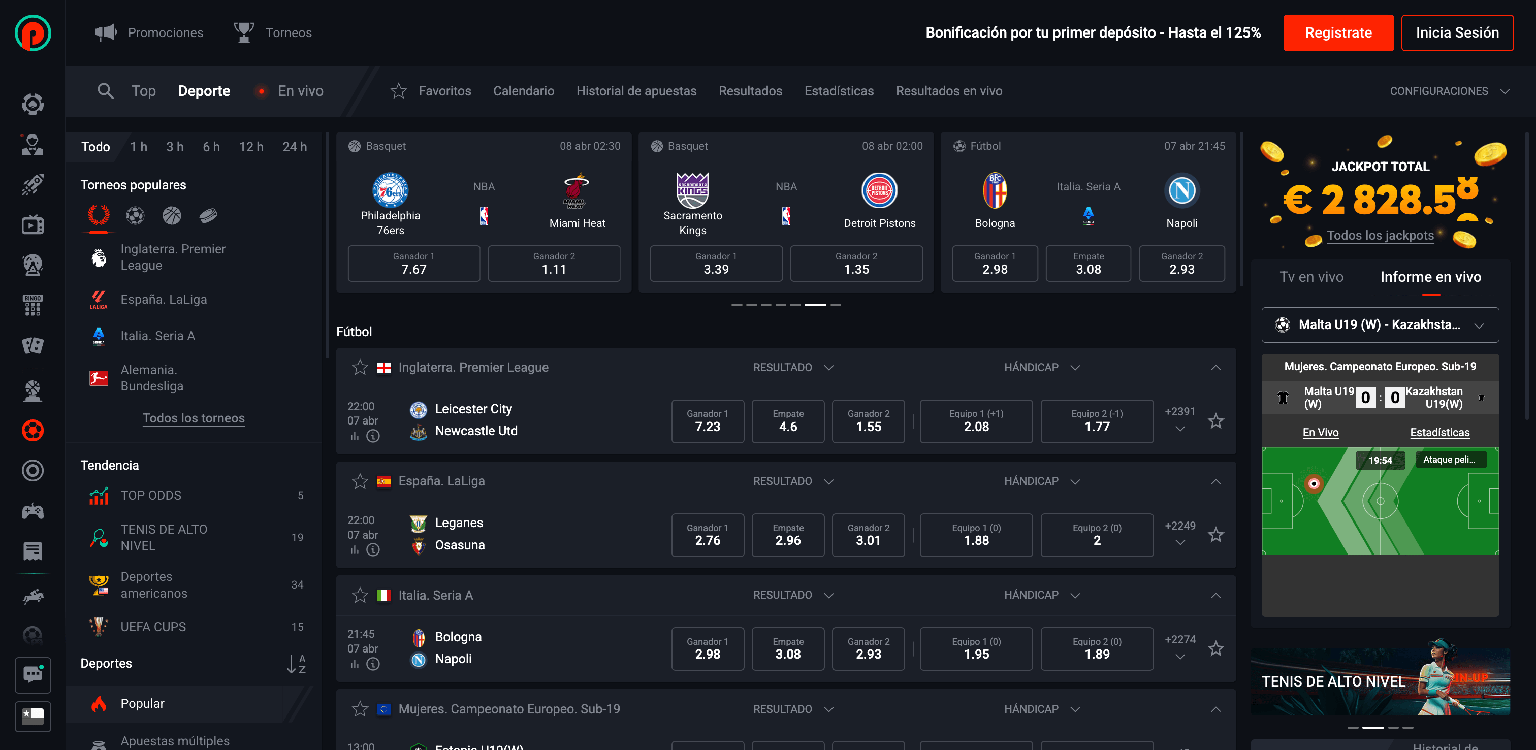
Task: Click the search magnifier icon
Action: [x=106, y=90]
